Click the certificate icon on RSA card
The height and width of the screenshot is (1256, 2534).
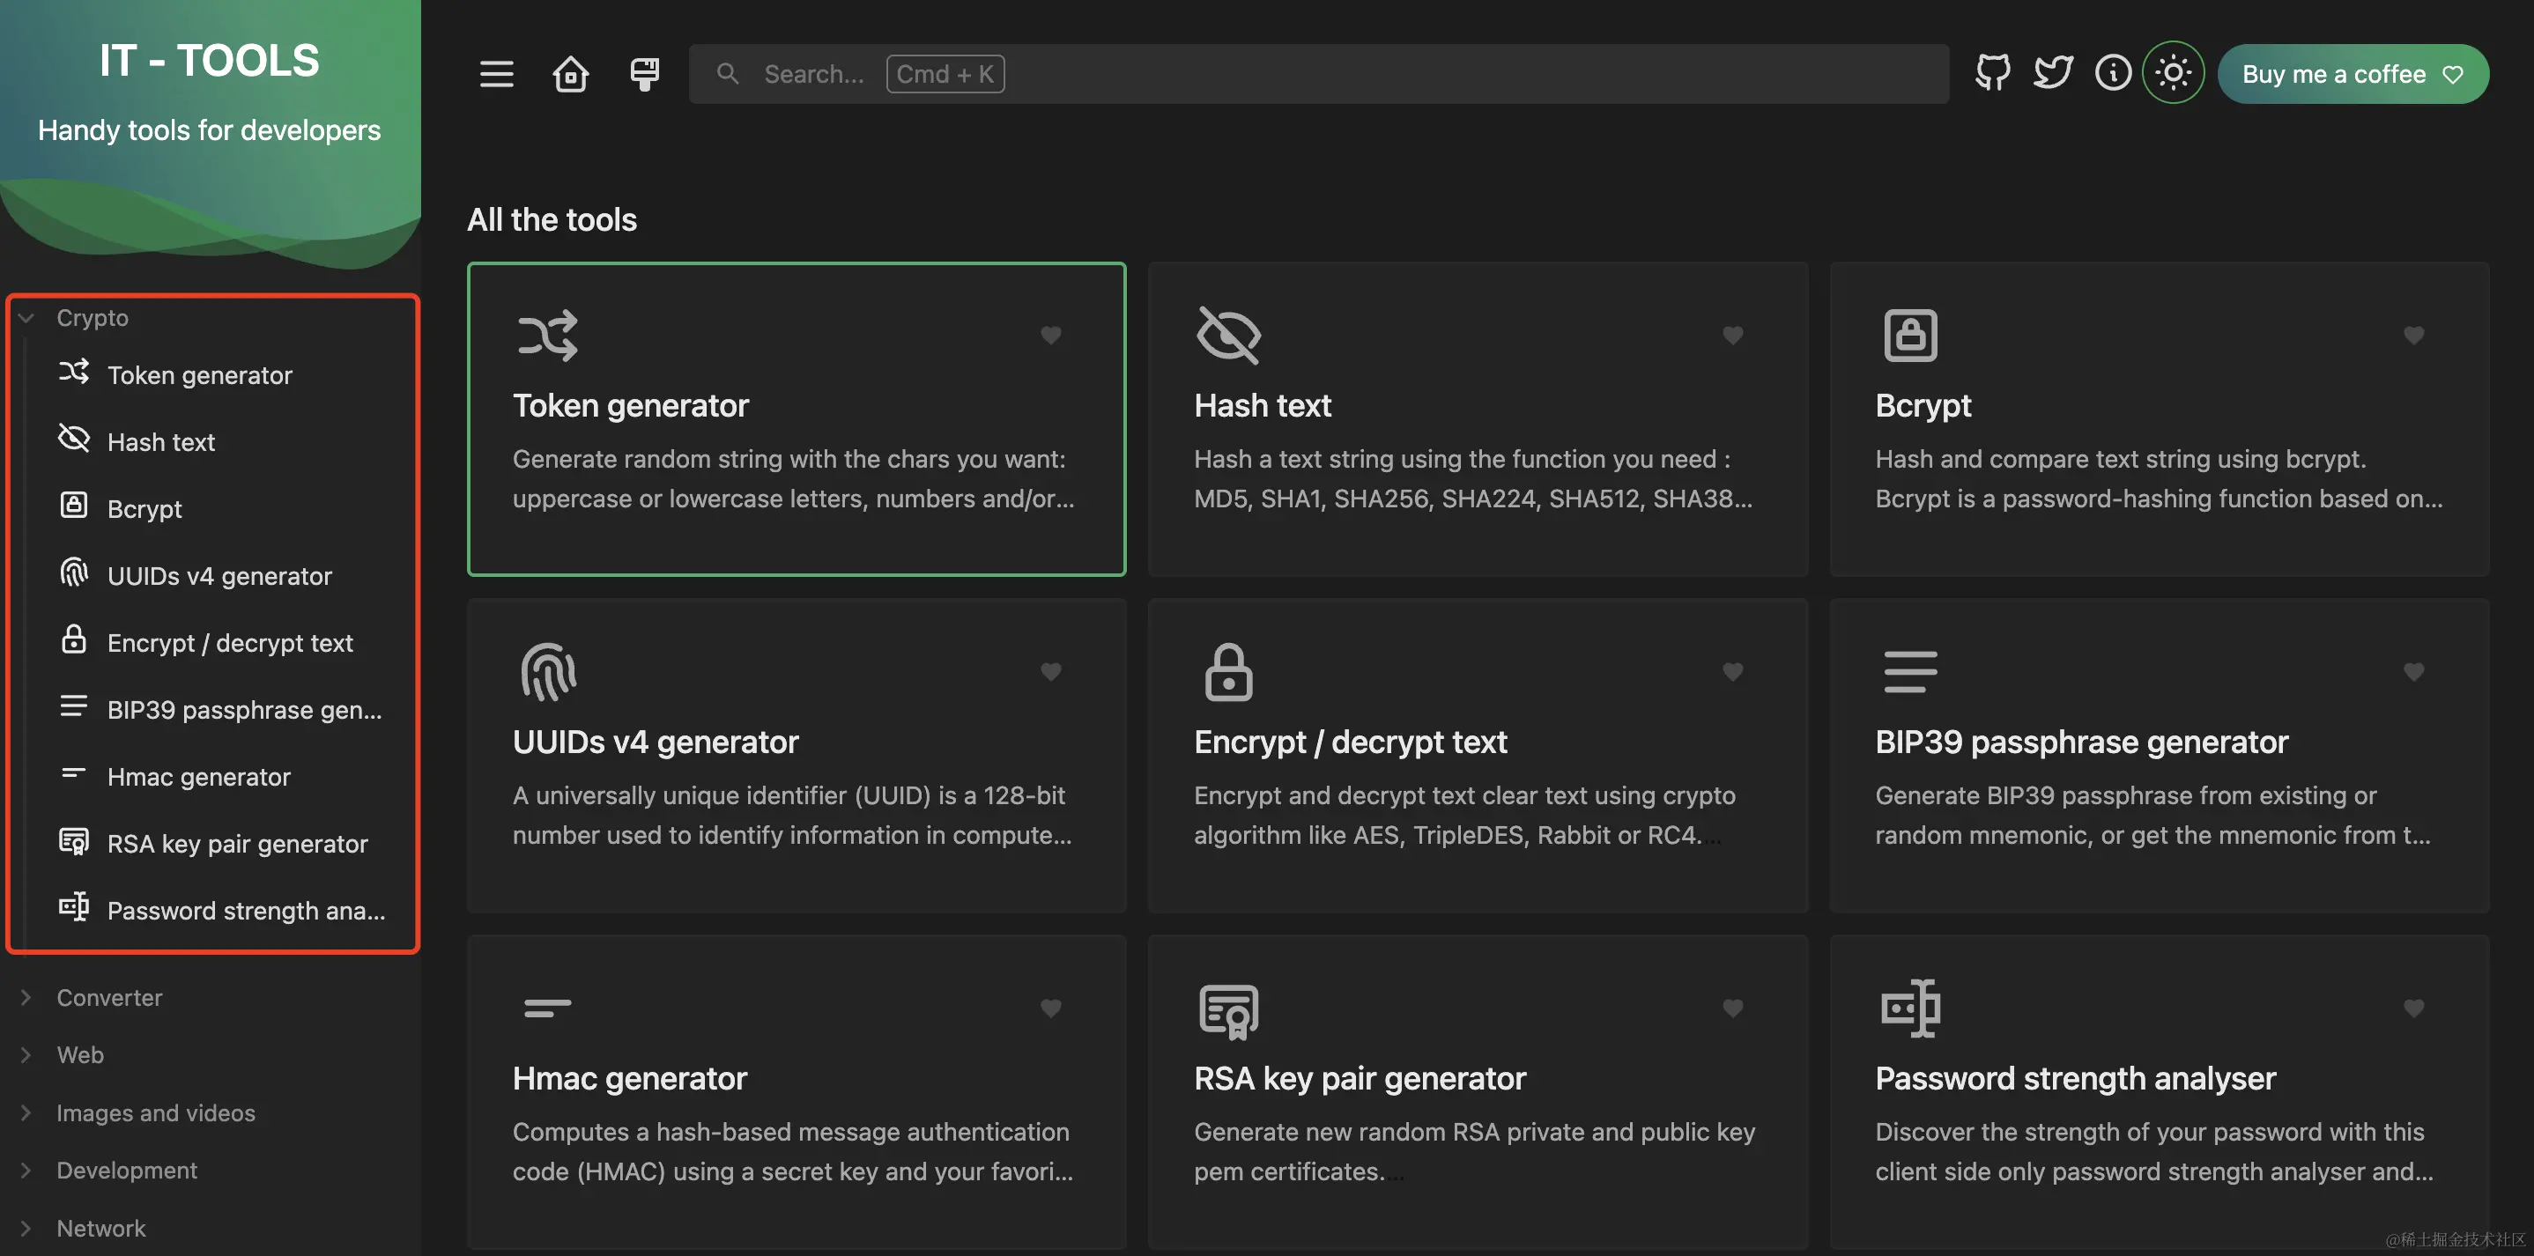click(x=1228, y=1009)
